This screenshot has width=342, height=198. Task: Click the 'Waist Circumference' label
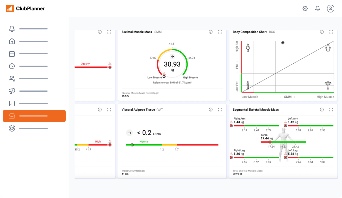tap(133, 171)
